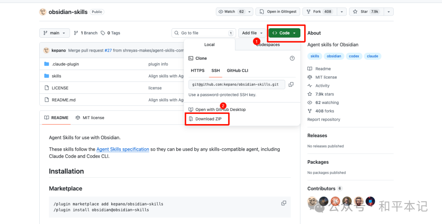
Task: Click the 'license' commit message
Action: 155,88
